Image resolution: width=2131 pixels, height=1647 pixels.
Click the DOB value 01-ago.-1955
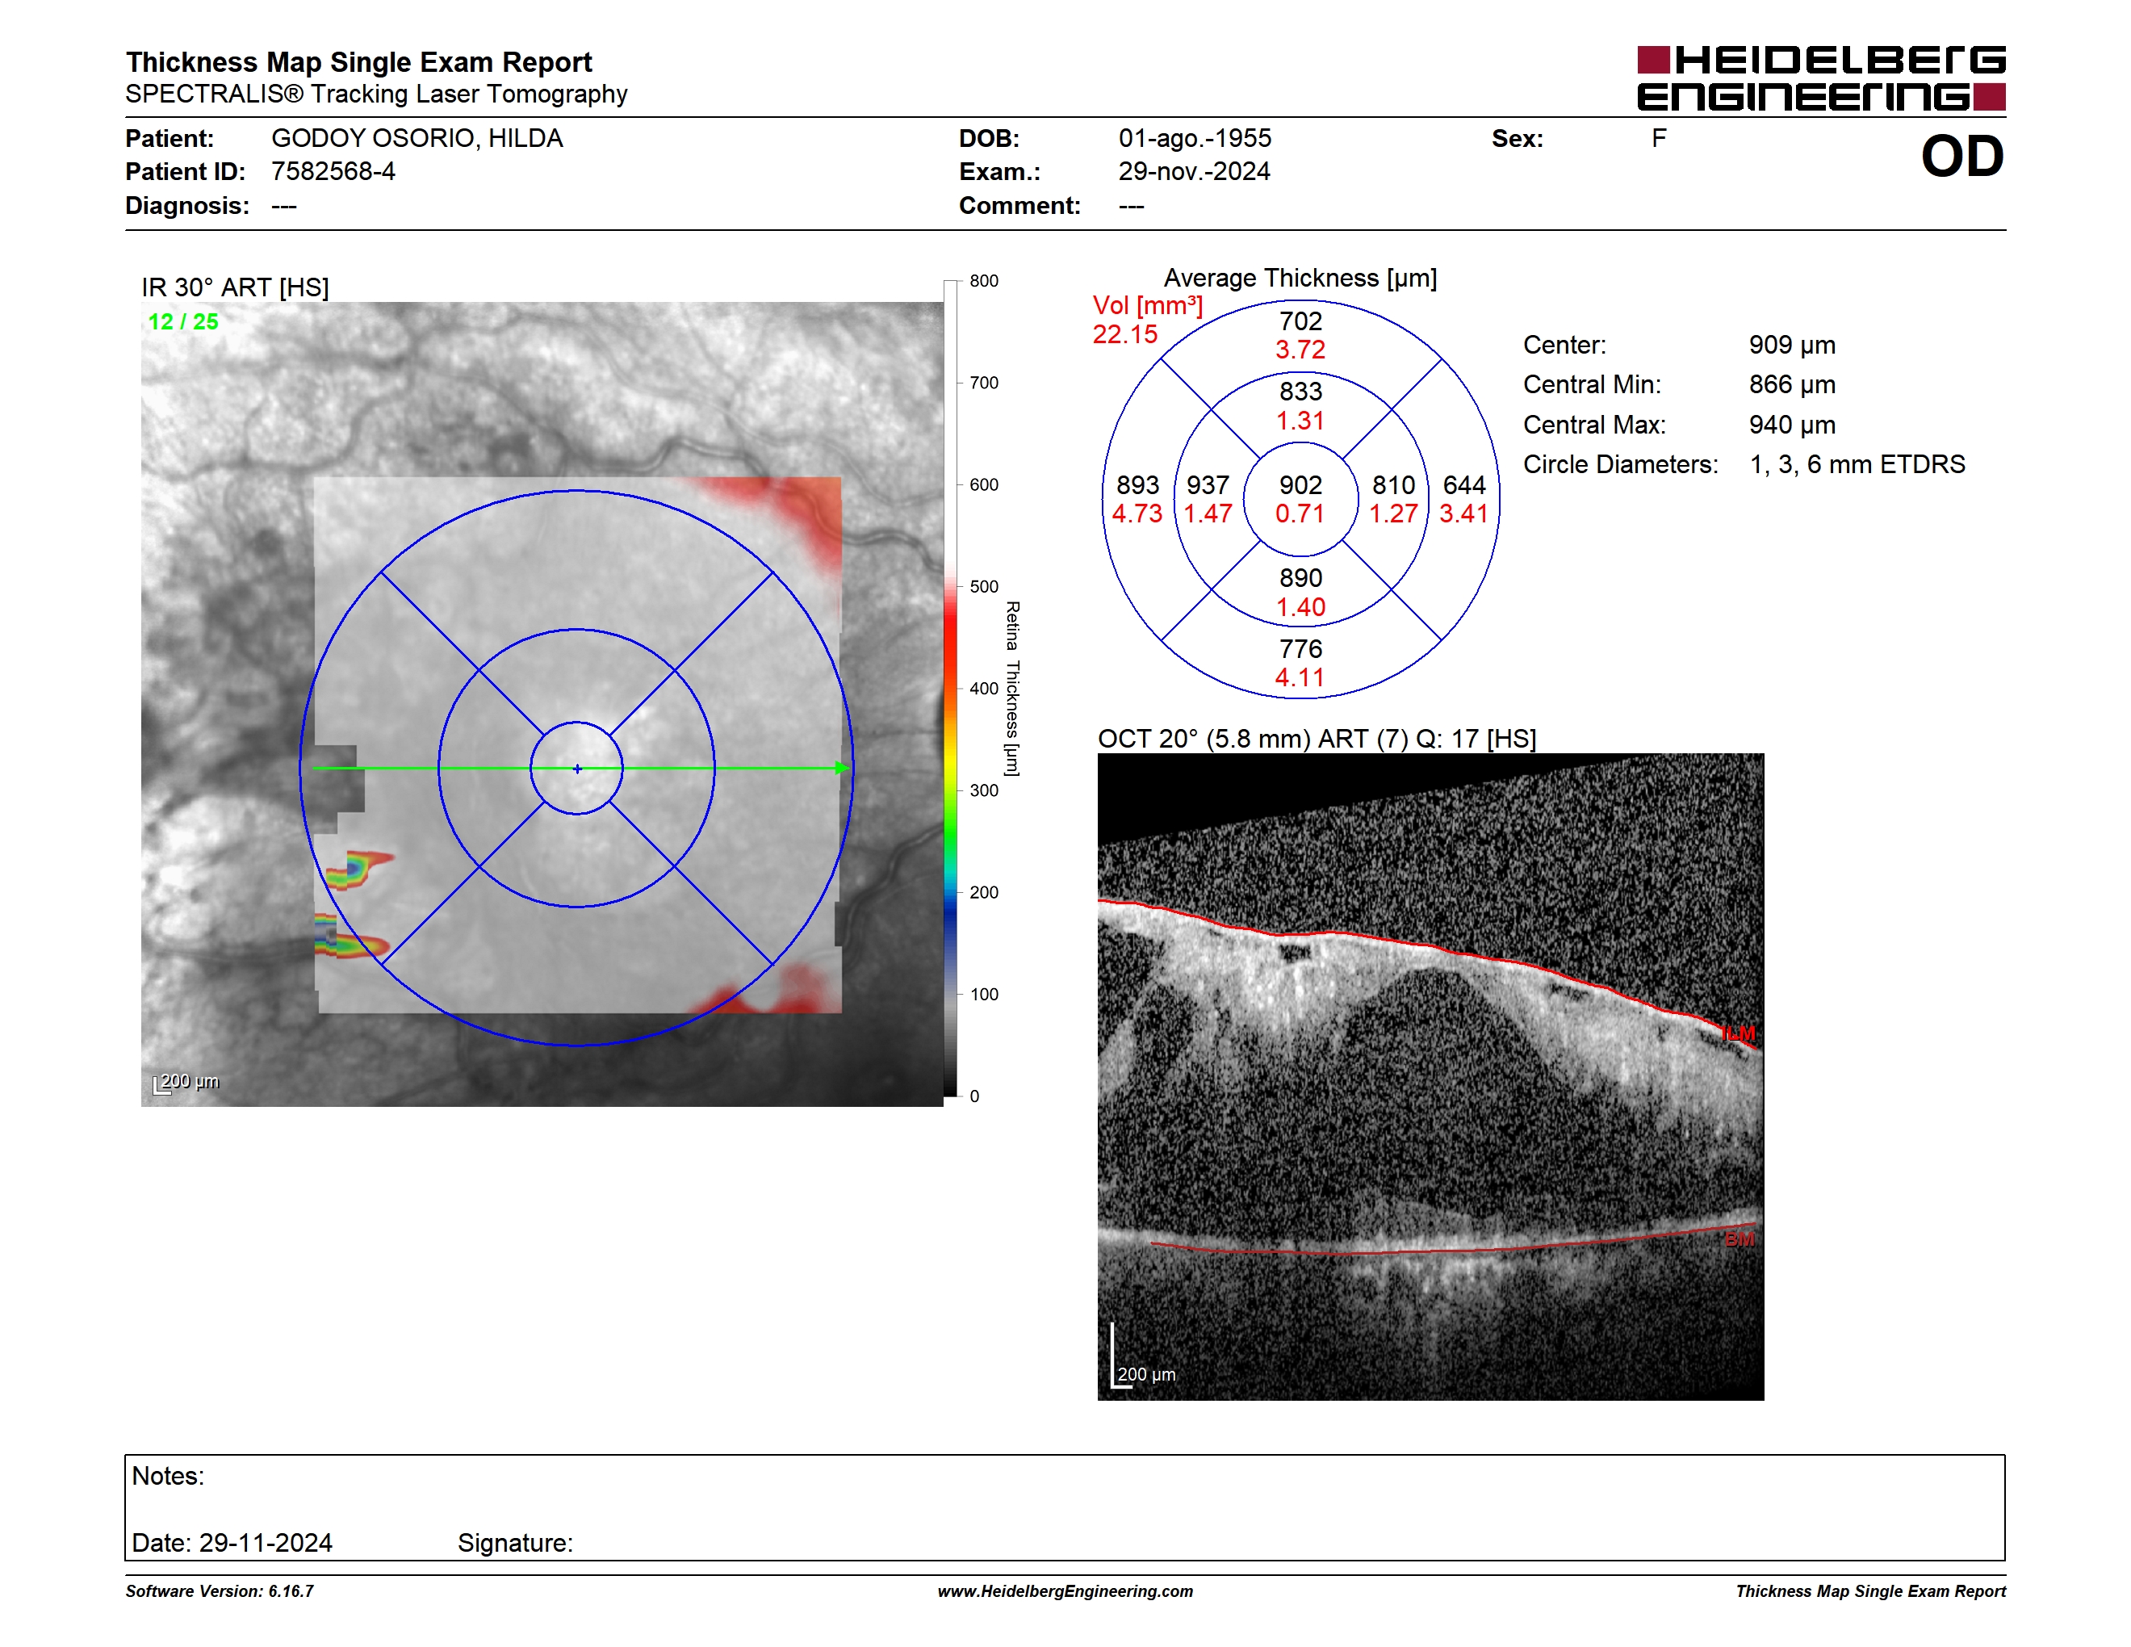(x=1195, y=139)
